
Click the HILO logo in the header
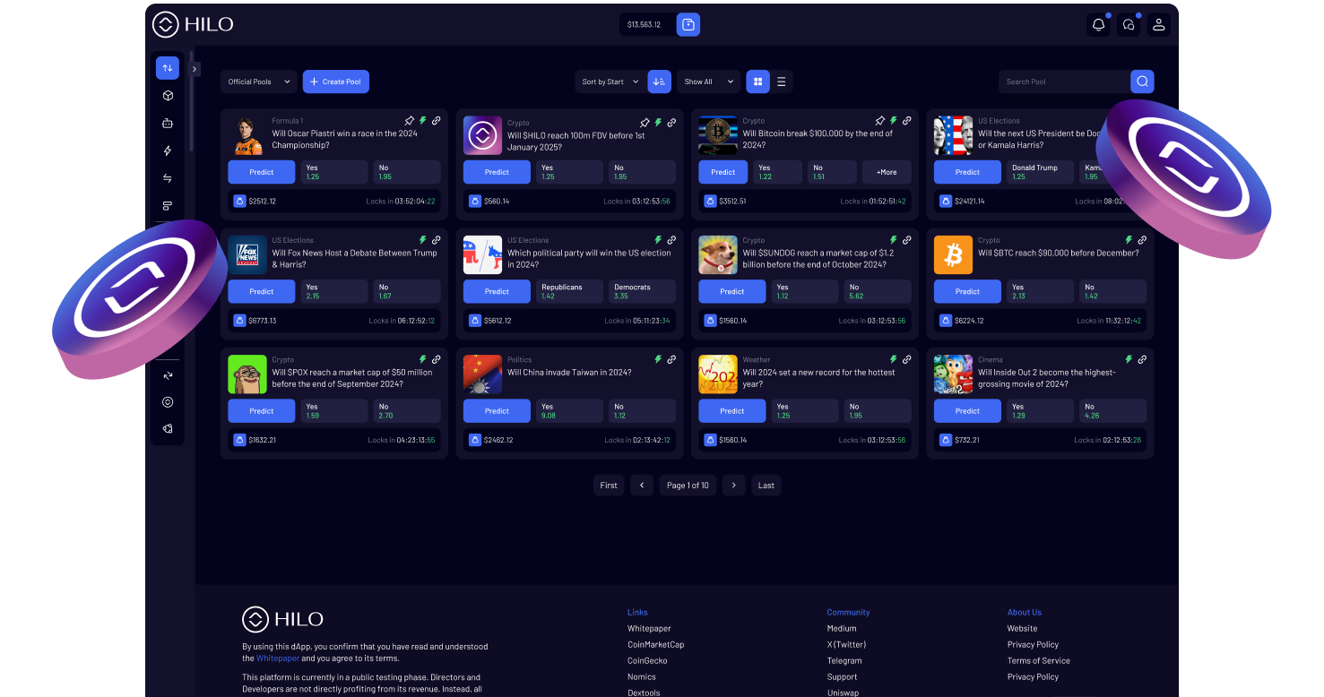pyautogui.click(x=193, y=24)
